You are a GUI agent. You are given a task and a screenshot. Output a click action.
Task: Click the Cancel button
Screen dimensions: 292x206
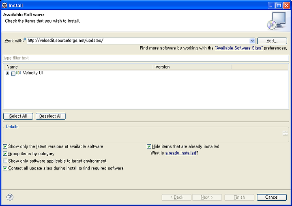272,197
